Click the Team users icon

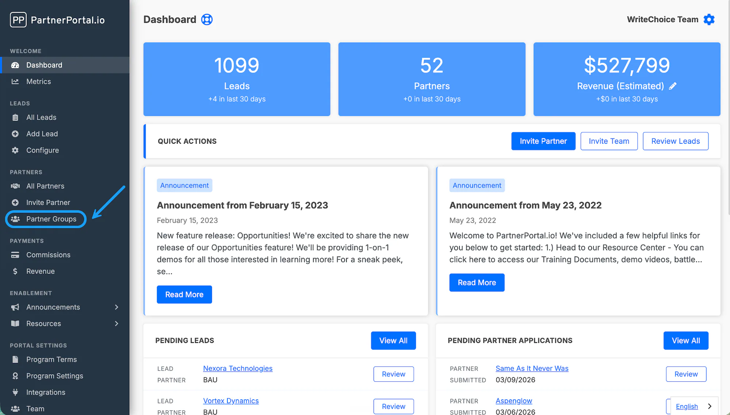(x=15, y=409)
